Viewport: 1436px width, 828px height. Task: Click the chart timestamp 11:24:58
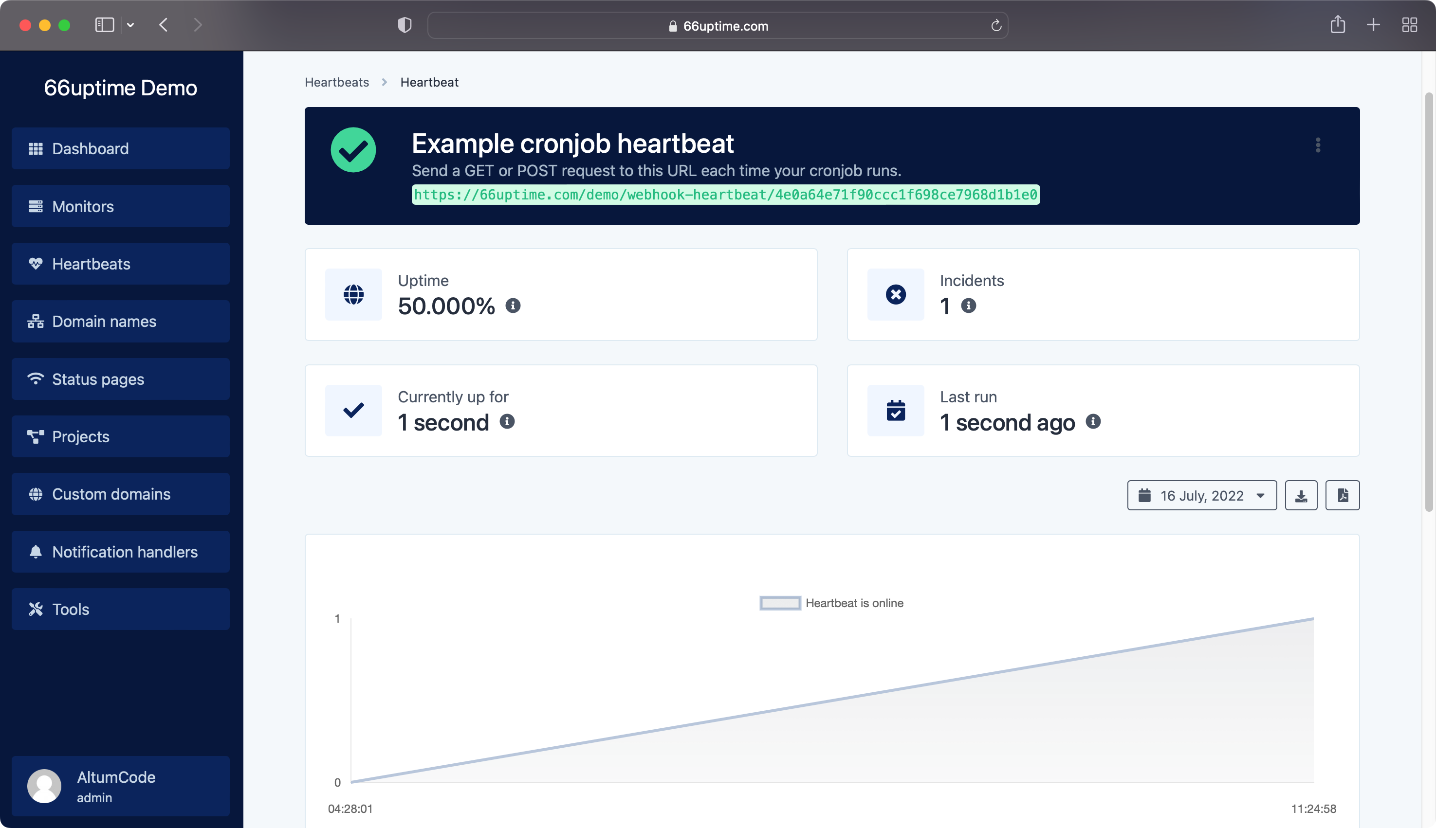pos(1314,809)
